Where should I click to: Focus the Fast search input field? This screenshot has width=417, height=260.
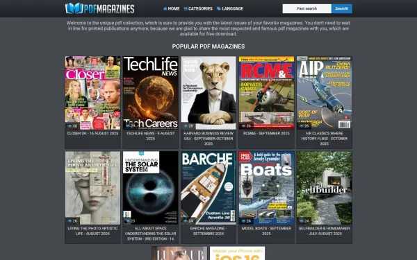tap(307, 8)
